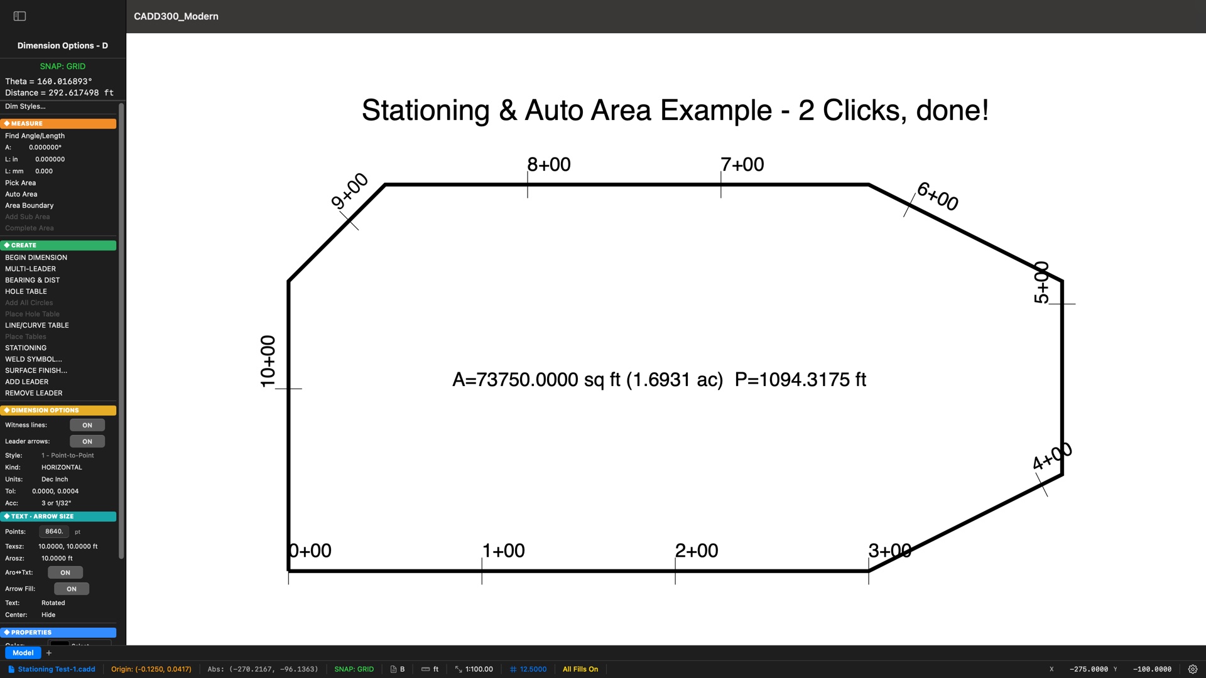
Task: Choose Find Angle/Length
Action: pyautogui.click(x=35, y=136)
